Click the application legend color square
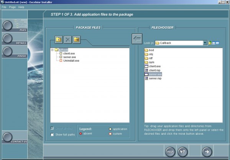Screen dimensions: 230x160 pyautogui.click(x=110, y=129)
